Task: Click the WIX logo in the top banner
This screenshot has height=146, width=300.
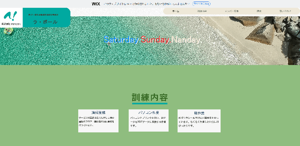Action: pyautogui.click(x=96, y=4)
